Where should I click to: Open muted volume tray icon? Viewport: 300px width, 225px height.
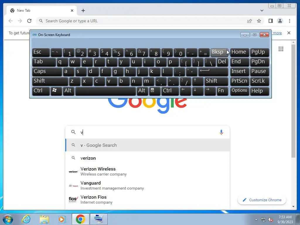pos(270,220)
